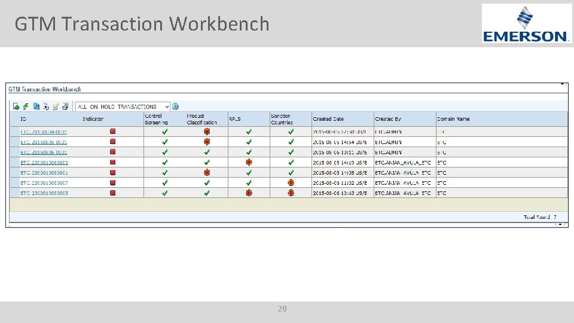Viewport: 574px width, 323px height.
Task: Click Product Classification failed icon for ETC.20150805-0001
Action: coord(207,142)
